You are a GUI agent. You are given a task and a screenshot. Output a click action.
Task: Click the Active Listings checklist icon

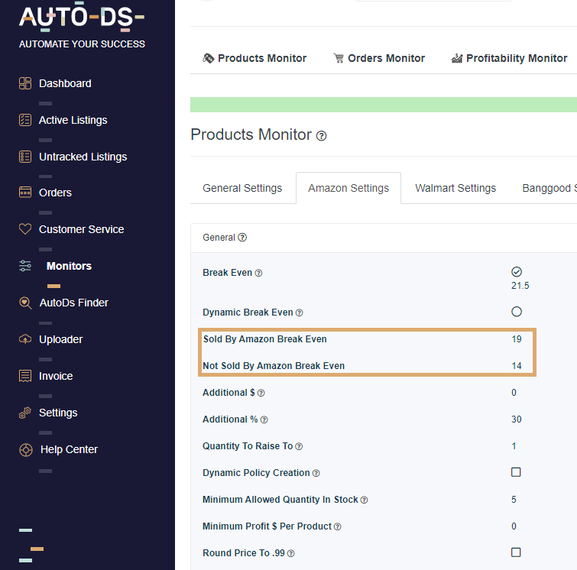click(25, 120)
